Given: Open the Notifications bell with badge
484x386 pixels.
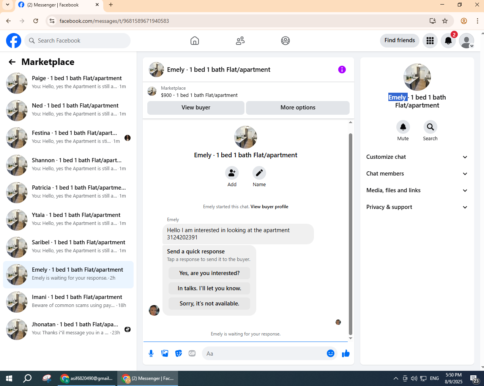Looking at the screenshot, I should click(x=448, y=41).
